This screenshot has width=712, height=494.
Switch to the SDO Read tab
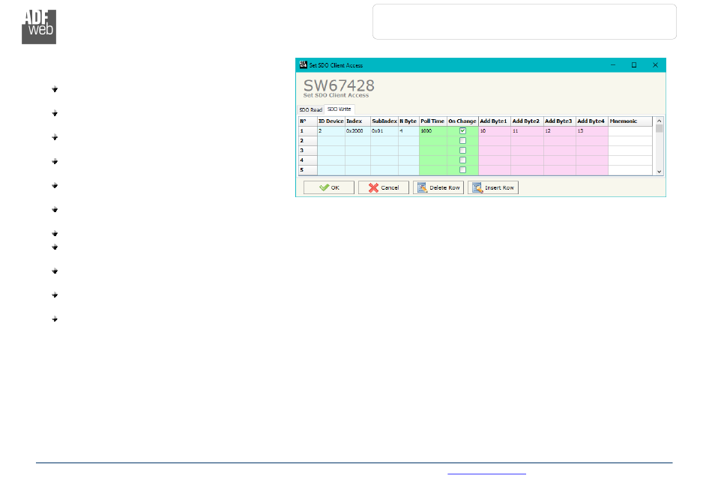tap(310, 109)
